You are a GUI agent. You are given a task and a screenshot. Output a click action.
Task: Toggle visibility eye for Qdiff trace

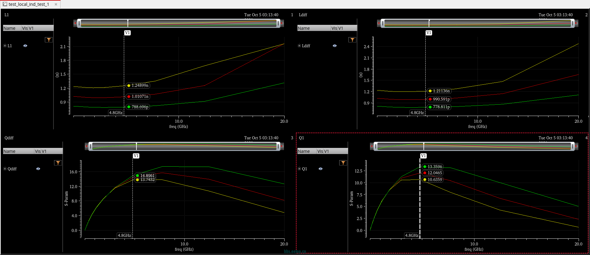[x=38, y=169]
